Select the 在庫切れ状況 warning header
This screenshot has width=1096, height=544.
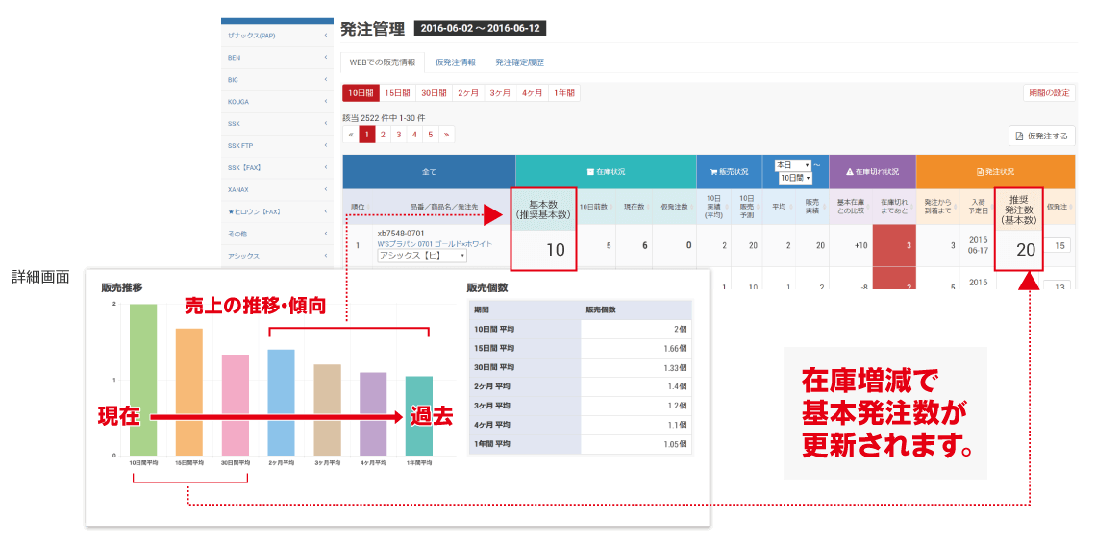click(x=872, y=171)
